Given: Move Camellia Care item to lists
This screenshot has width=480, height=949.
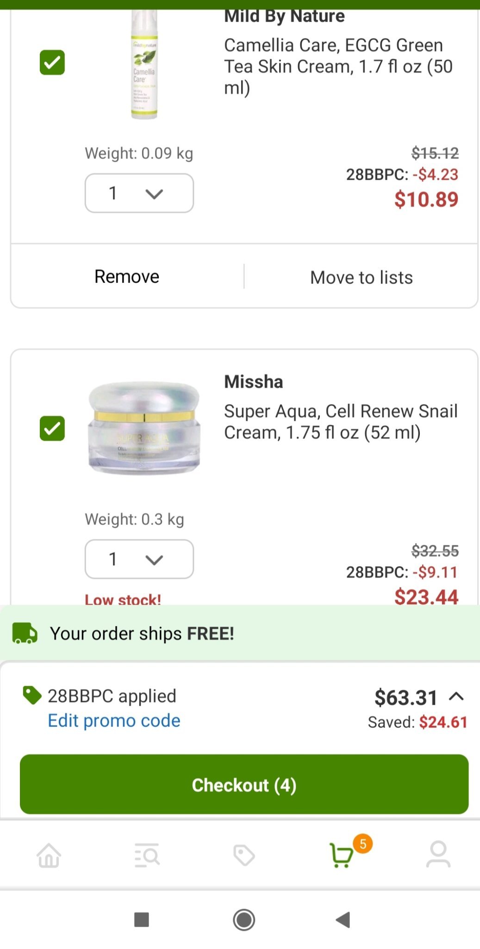Looking at the screenshot, I should [x=361, y=278].
